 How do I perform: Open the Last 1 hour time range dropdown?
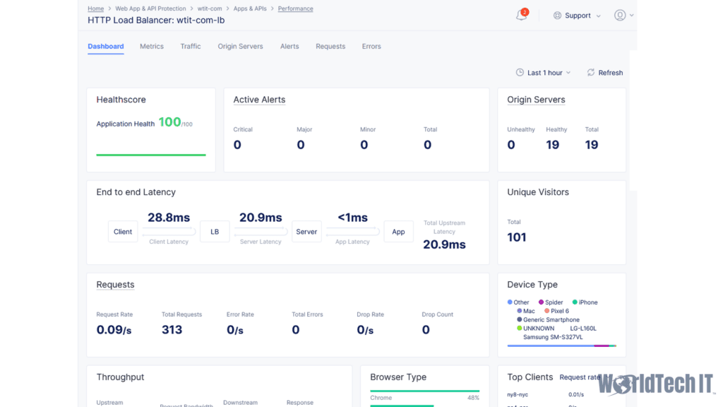(x=544, y=73)
